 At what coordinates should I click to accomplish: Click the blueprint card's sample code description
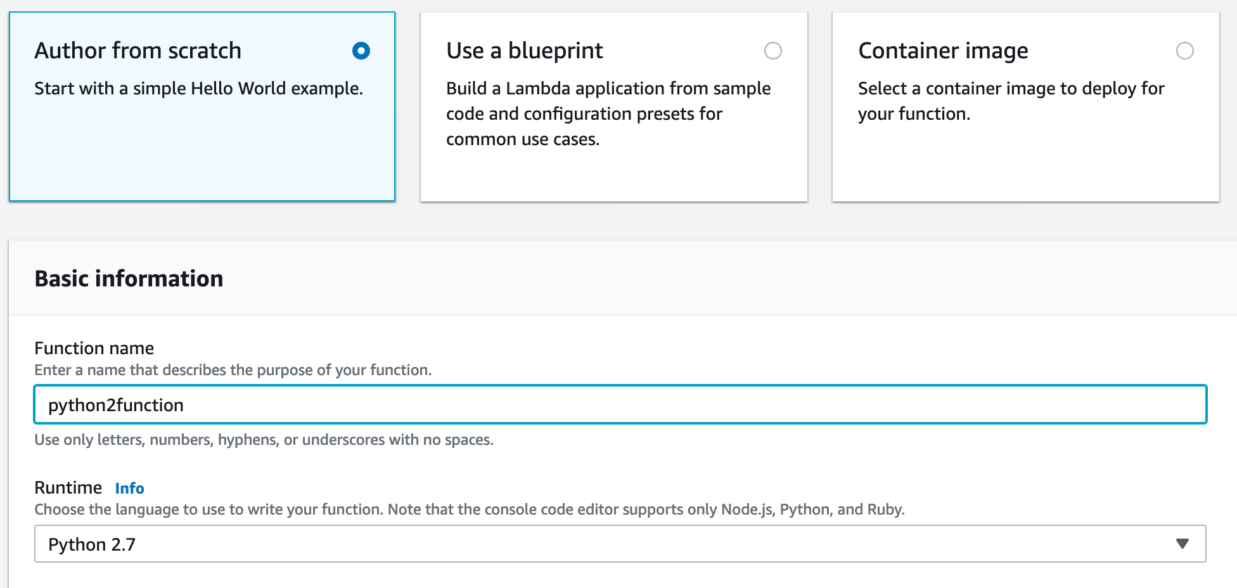(x=608, y=114)
